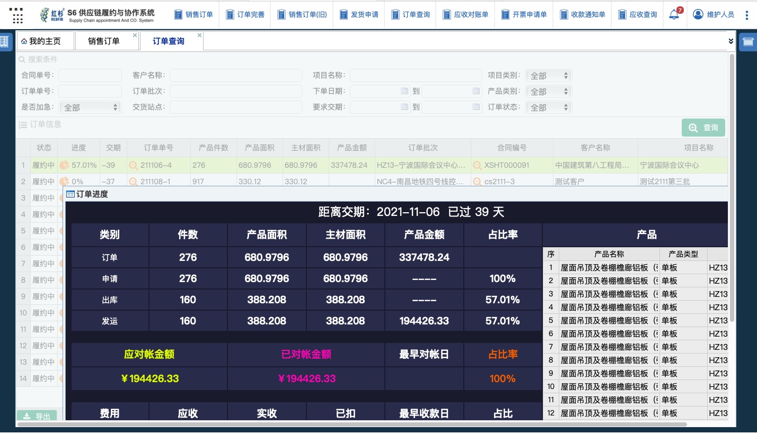This screenshot has width=757, height=434.
Task: Open 发货申请 from top navigation
Action: [x=359, y=15]
